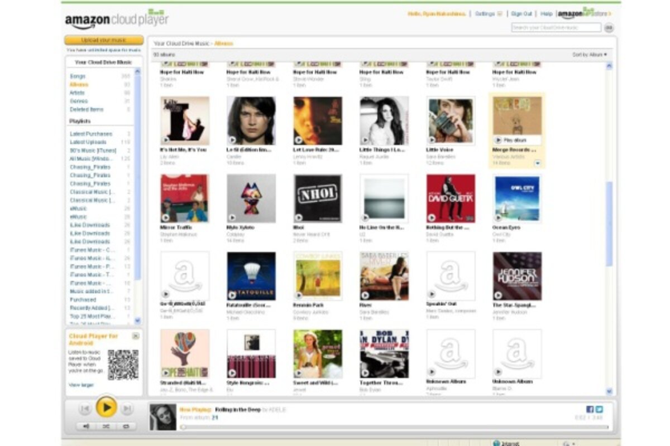Viewport: 670px width, 446px height.
Task: Click the album grid scroll down arrow
Action: tap(609, 391)
